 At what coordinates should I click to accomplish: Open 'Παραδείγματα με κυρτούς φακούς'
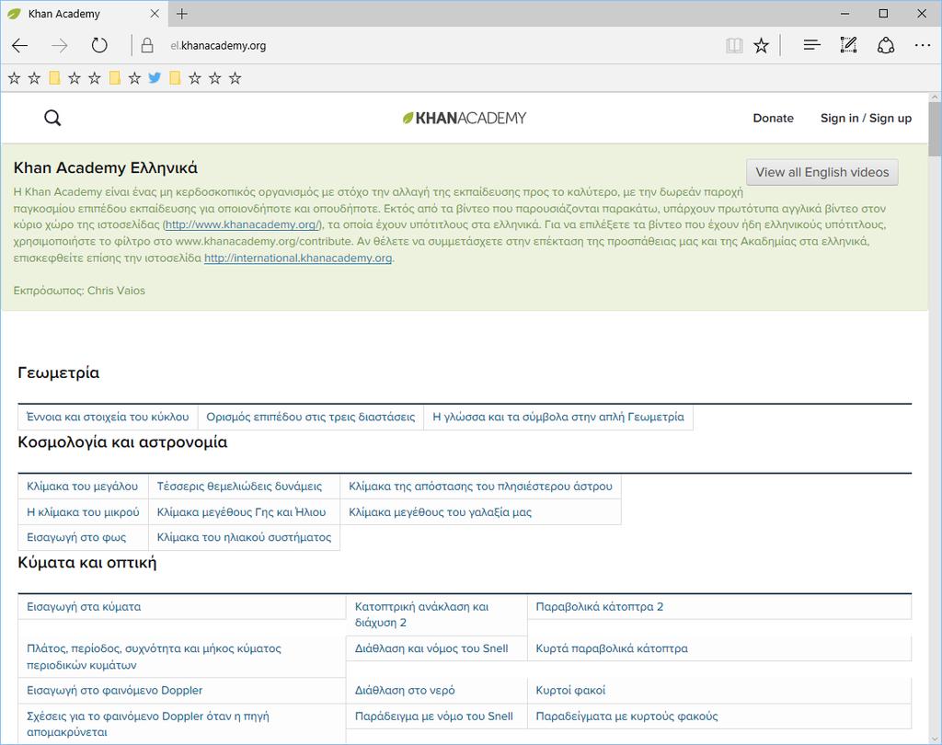(x=626, y=716)
